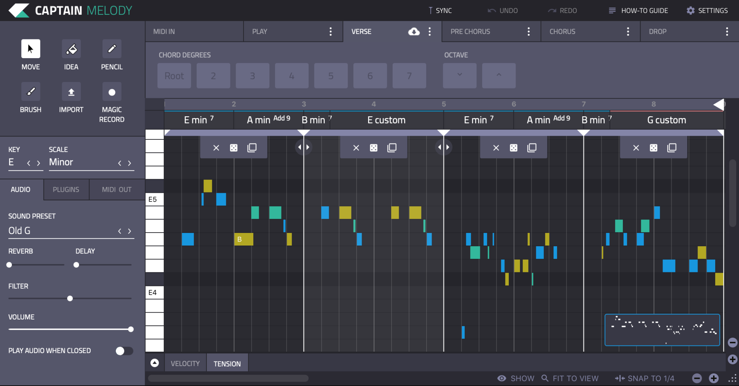The width and height of the screenshot is (739, 386).
Task: Click the Filter slider handle
Action: [70, 298]
